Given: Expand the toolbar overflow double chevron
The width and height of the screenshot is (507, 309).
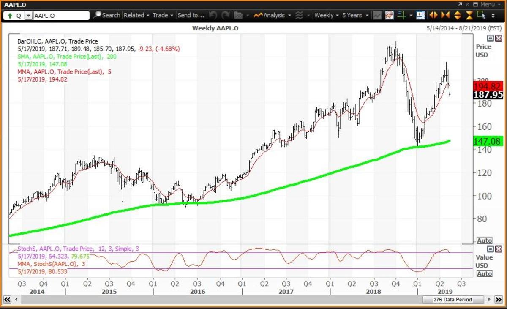Looking at the screenshot, I should pos(493,16).
